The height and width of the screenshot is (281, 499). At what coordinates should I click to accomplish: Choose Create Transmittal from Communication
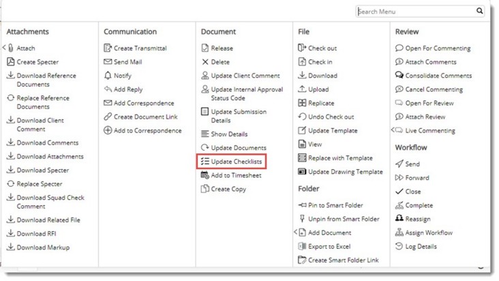pyautogui.click(x=140, y=48)
